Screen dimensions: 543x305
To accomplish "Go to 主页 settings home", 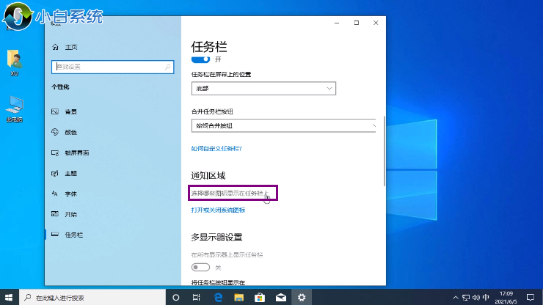I will (71, 47).
